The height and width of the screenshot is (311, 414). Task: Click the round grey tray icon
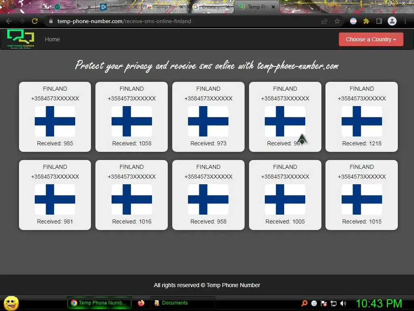coord(314,303)
